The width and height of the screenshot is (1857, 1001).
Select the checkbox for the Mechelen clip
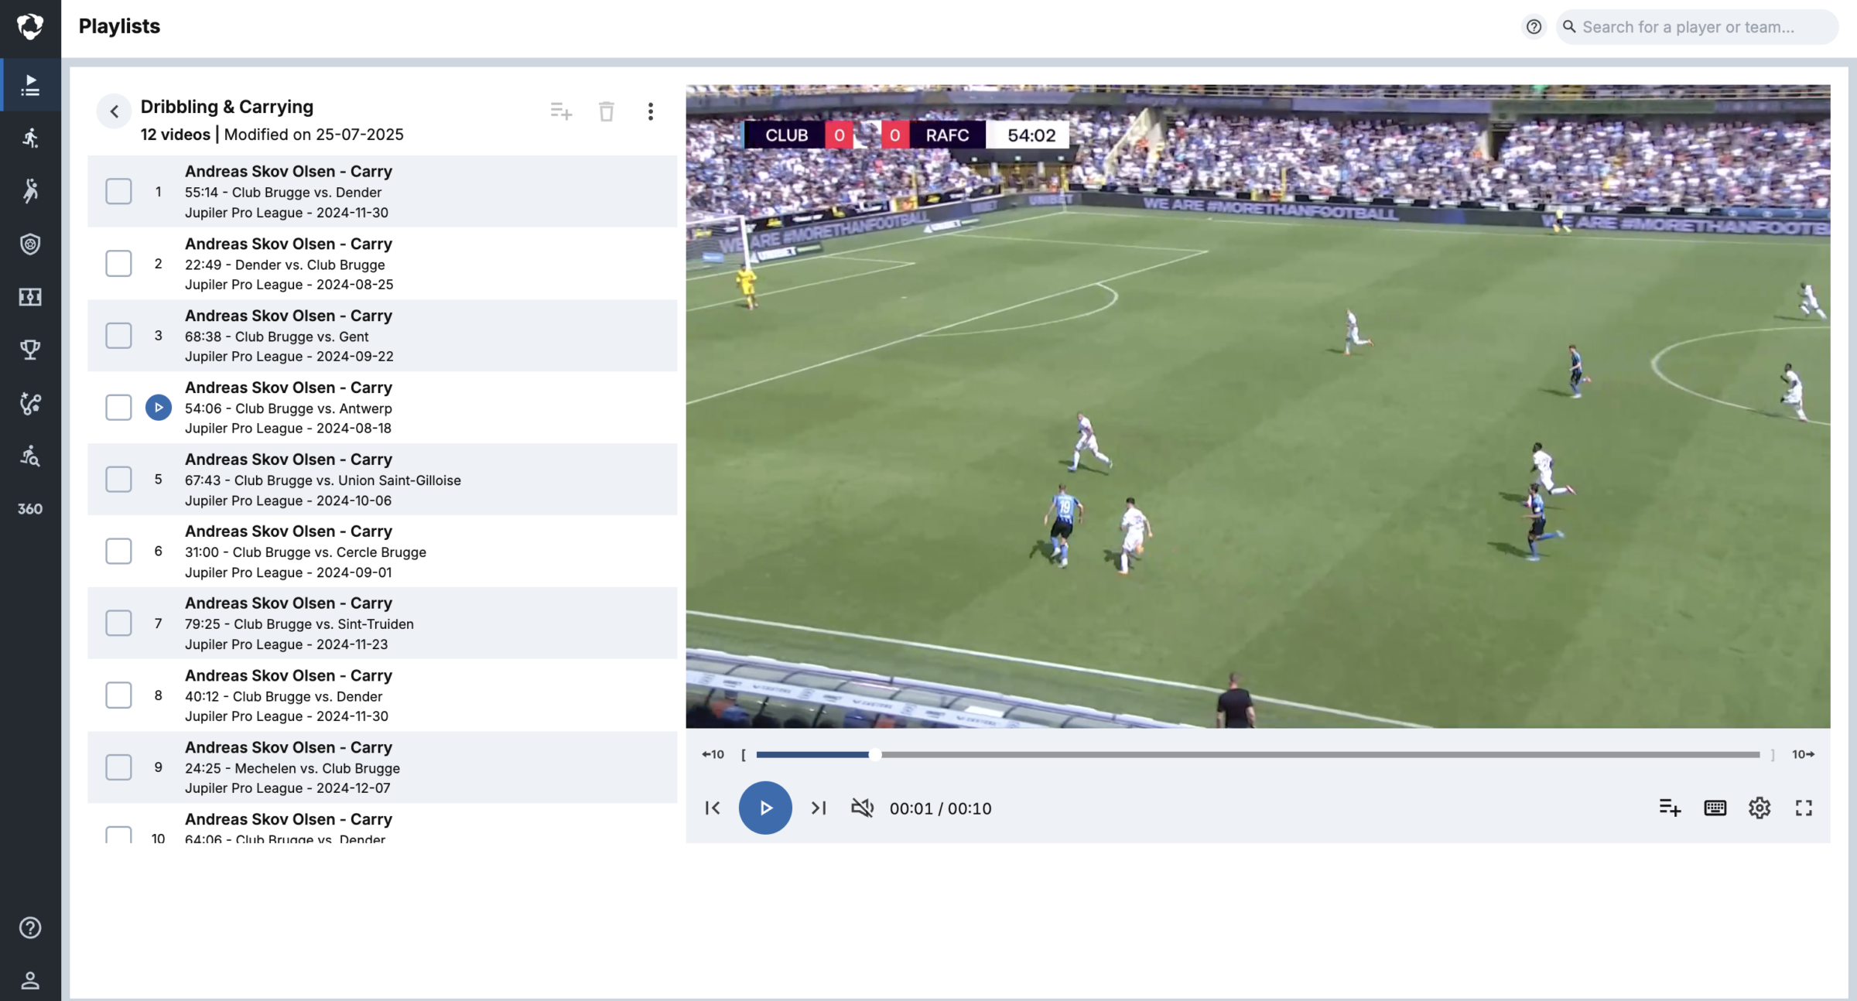[x=118, y=767]
